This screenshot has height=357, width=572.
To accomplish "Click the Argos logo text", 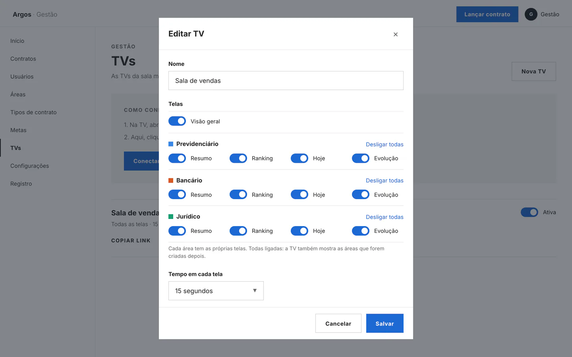I will pyautogui.click(x=22, y=14).
